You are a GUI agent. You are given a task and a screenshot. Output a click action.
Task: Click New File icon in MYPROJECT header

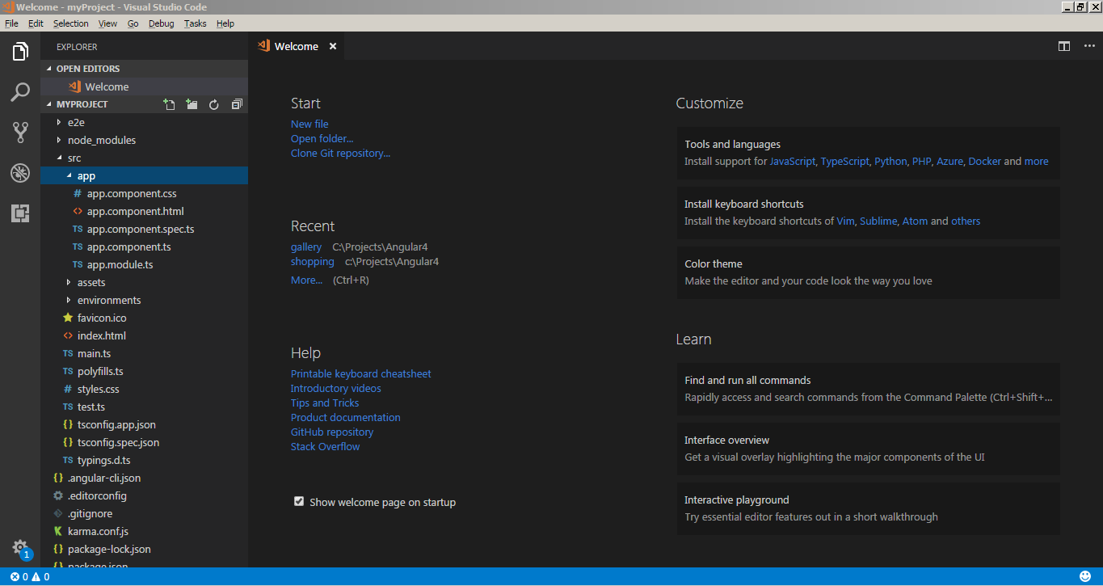(x=169, y=104)
